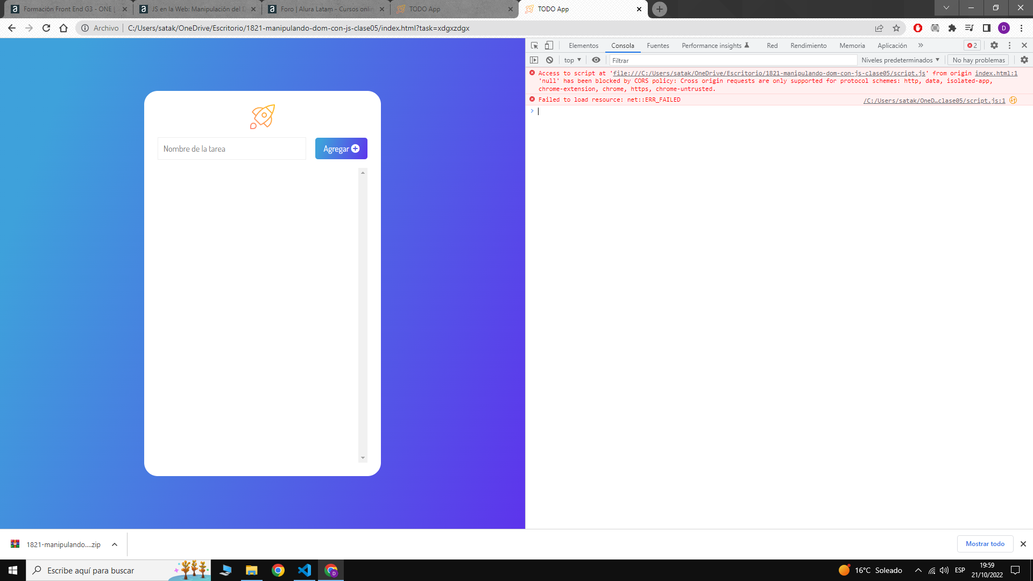Click the red errors count badge

pyautogui.click(x=972, y=46)
